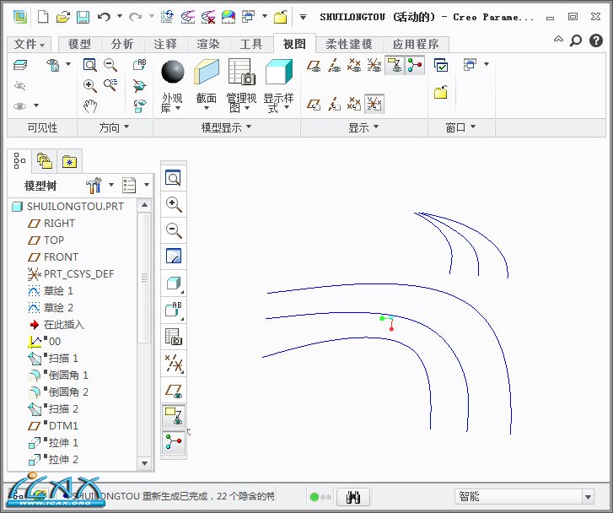Toggle plane display in ribbon Display group
Screen dimensions: 613x513
[314, 66]
